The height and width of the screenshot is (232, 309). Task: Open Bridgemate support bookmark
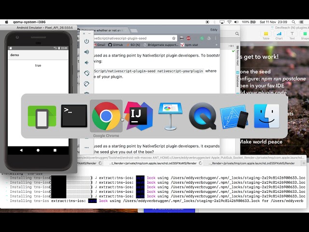[x=161, y=45]
